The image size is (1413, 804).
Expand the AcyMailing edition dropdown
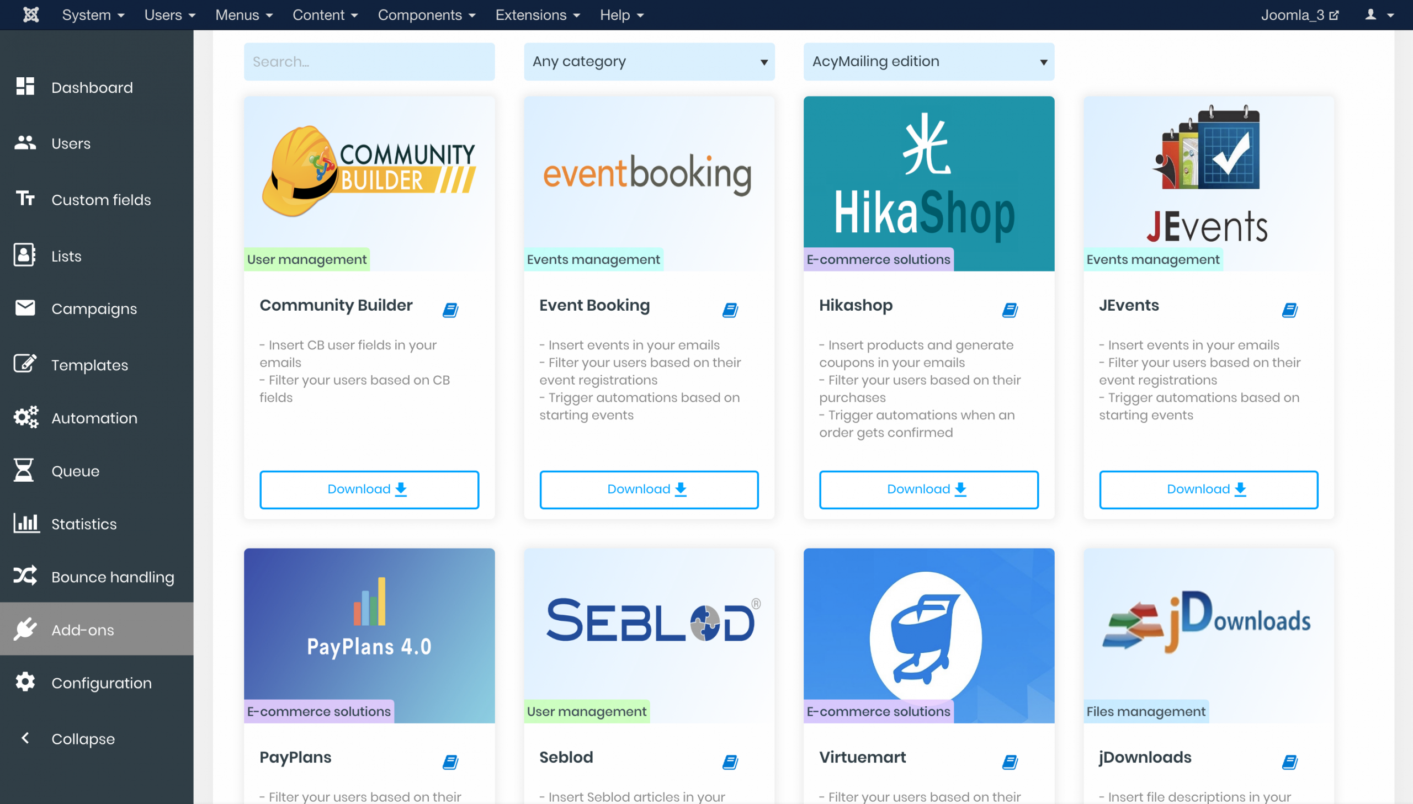(929, 61)
